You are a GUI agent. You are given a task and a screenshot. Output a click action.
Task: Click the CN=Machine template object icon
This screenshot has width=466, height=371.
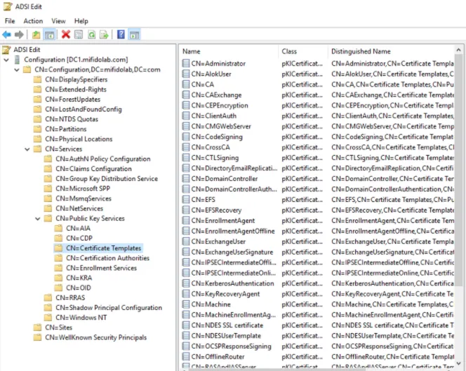[186, 304]
